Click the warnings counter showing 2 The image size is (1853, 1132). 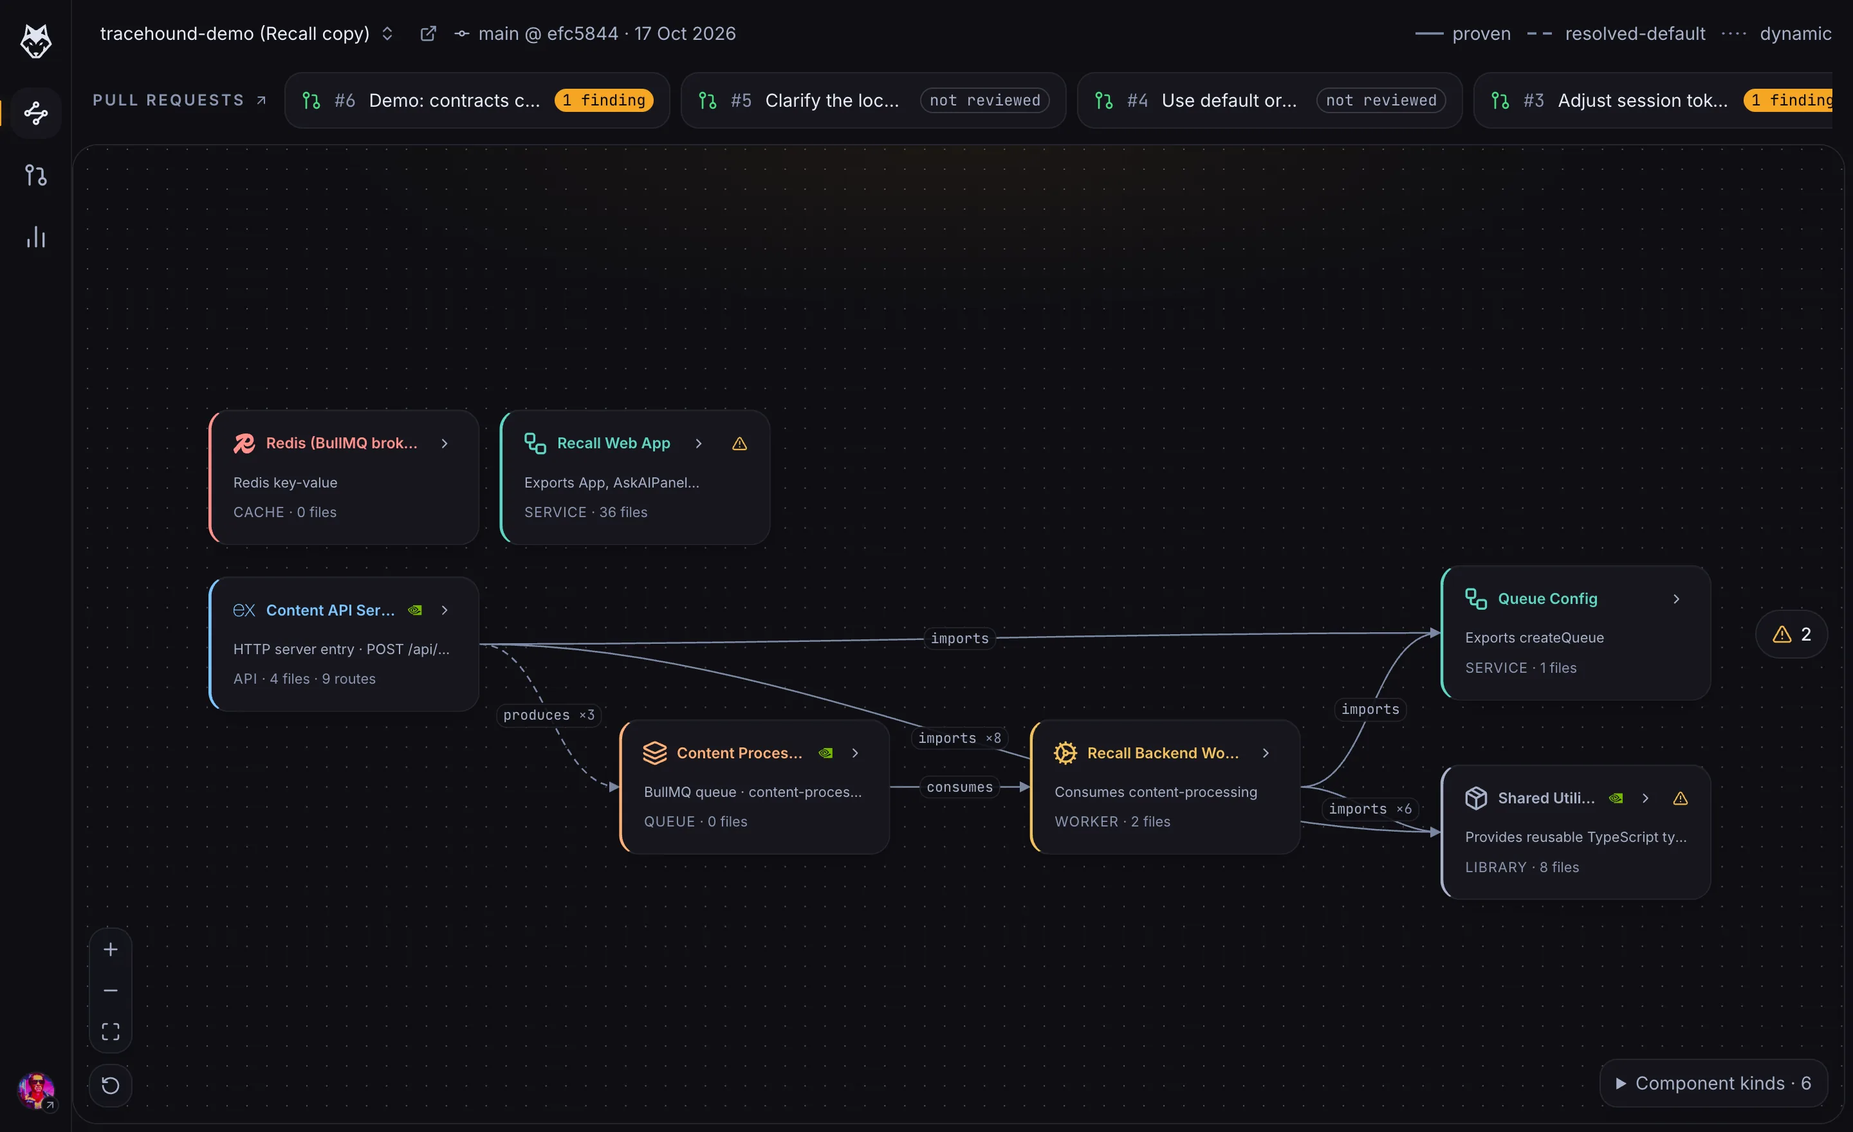pyautogui.click(x=1791, y=634)
